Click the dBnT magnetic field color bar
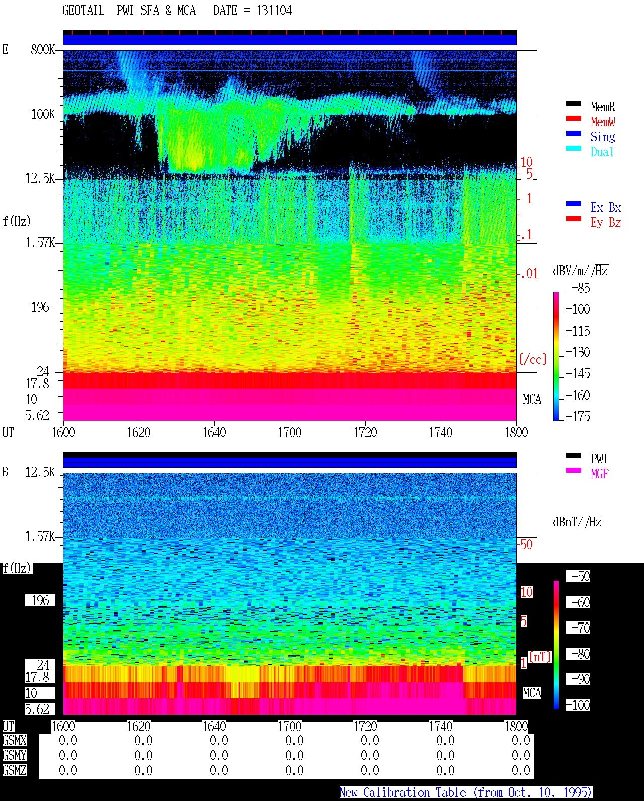Viewport: 644px width, 801px height. click(556, 645)
